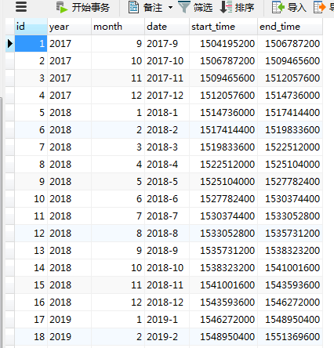Click the end_time column header
Viewport: 334px width, 348px height.
tap(290, 27)
